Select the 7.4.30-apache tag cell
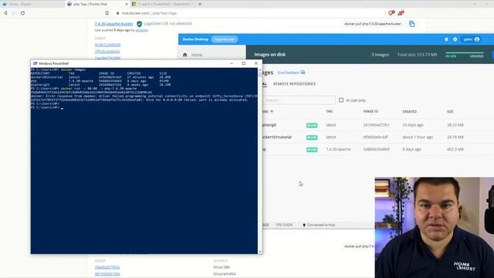This screenshot has height=278, width=494. tap(338, 149)
